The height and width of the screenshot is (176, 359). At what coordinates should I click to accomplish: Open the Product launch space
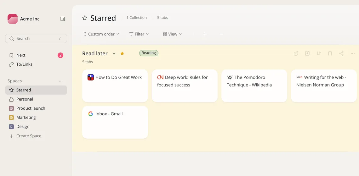36,108
